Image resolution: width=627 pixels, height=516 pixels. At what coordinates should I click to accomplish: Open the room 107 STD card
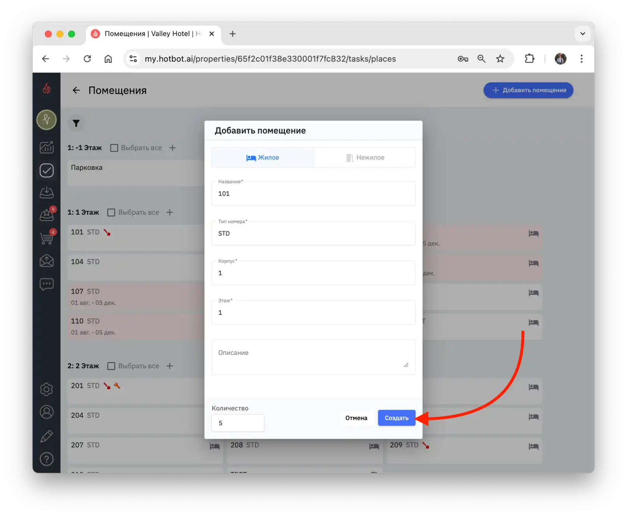pos(136,297)
